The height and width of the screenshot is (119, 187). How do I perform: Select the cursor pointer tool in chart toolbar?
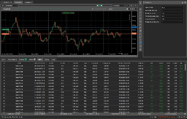tap(140, 3)
